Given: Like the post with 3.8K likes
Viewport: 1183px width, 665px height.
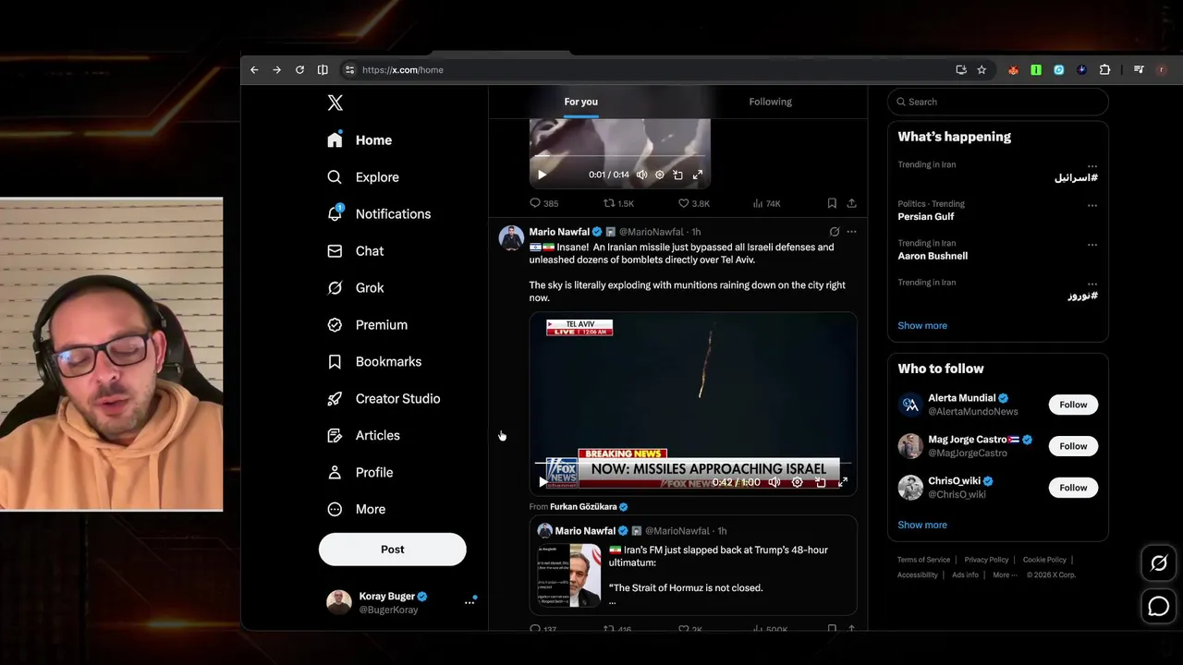Looking at the screenshot, I should coord(693,203).
